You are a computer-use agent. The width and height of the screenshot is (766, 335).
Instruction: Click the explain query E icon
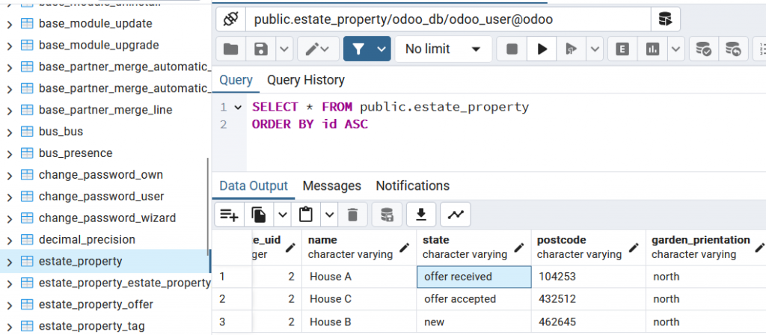[x=622, y=49]
